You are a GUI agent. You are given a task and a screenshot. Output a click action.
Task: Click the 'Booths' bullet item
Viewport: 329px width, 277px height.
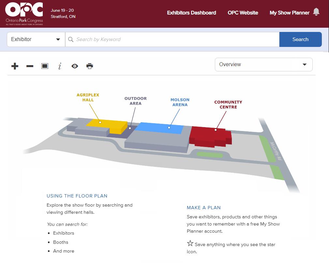(61, 242)
